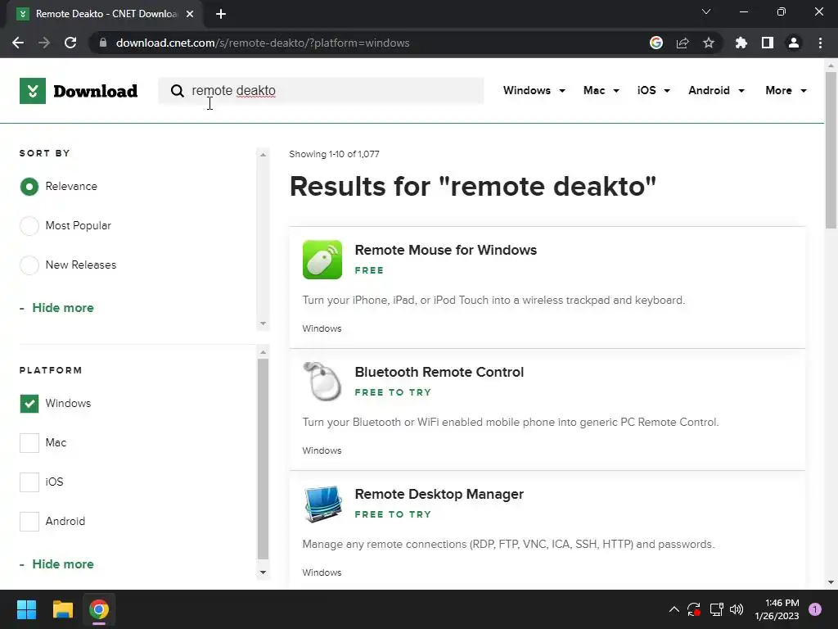Open the Remote Mouse for Windows app icon
The height and width of the screenshot is (629, 838).
coord(322,260)
